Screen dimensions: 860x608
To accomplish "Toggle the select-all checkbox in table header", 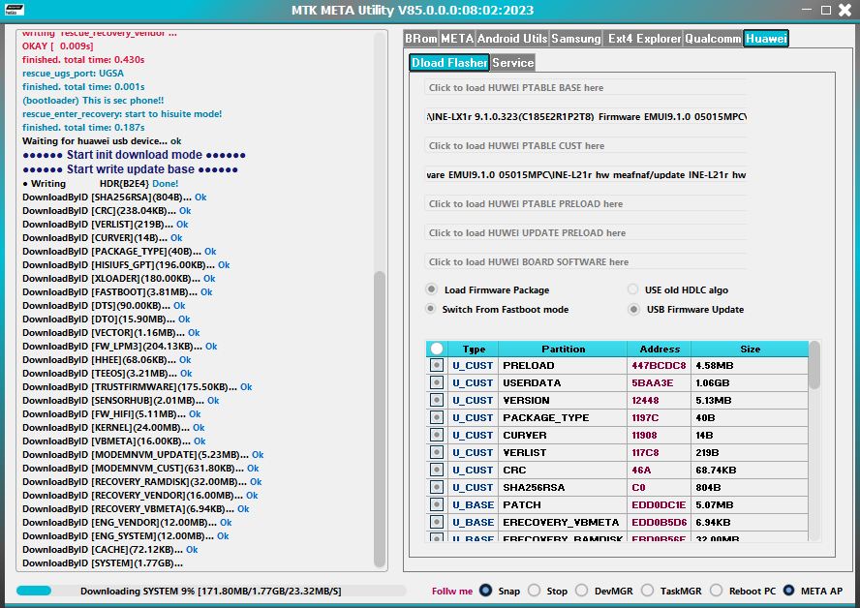I will point(437,349).
